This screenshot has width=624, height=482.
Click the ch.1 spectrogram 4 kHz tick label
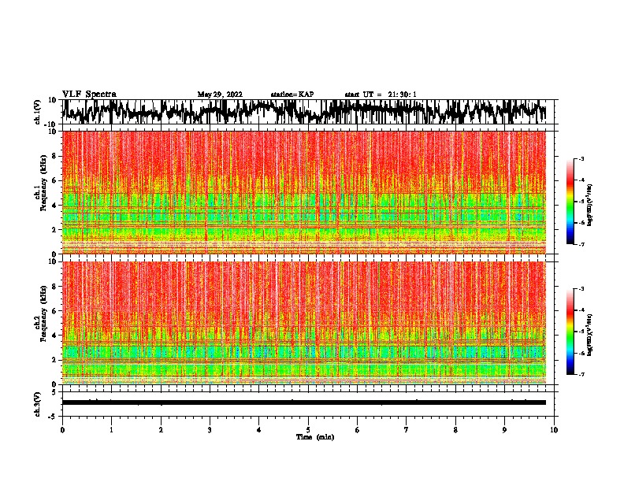click(55, 206)
